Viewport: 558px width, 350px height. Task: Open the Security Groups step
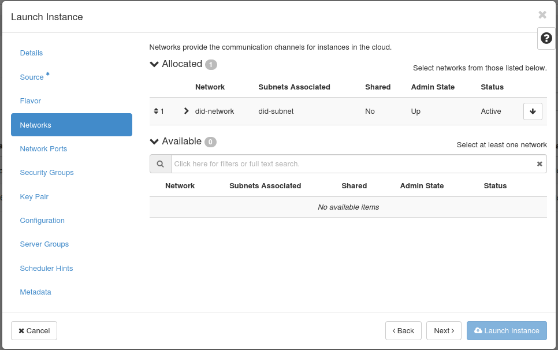47,173
